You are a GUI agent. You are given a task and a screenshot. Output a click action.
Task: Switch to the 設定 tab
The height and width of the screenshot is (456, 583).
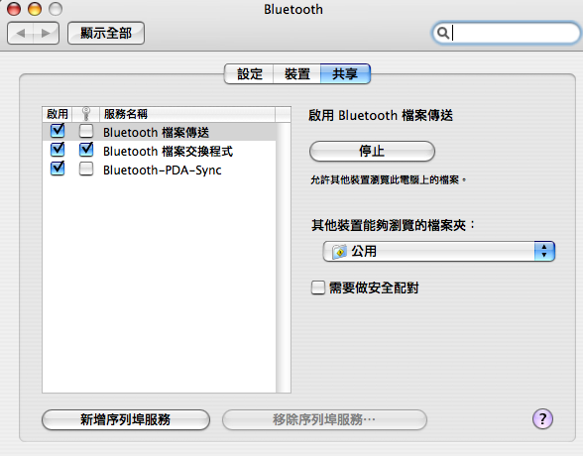249,73
